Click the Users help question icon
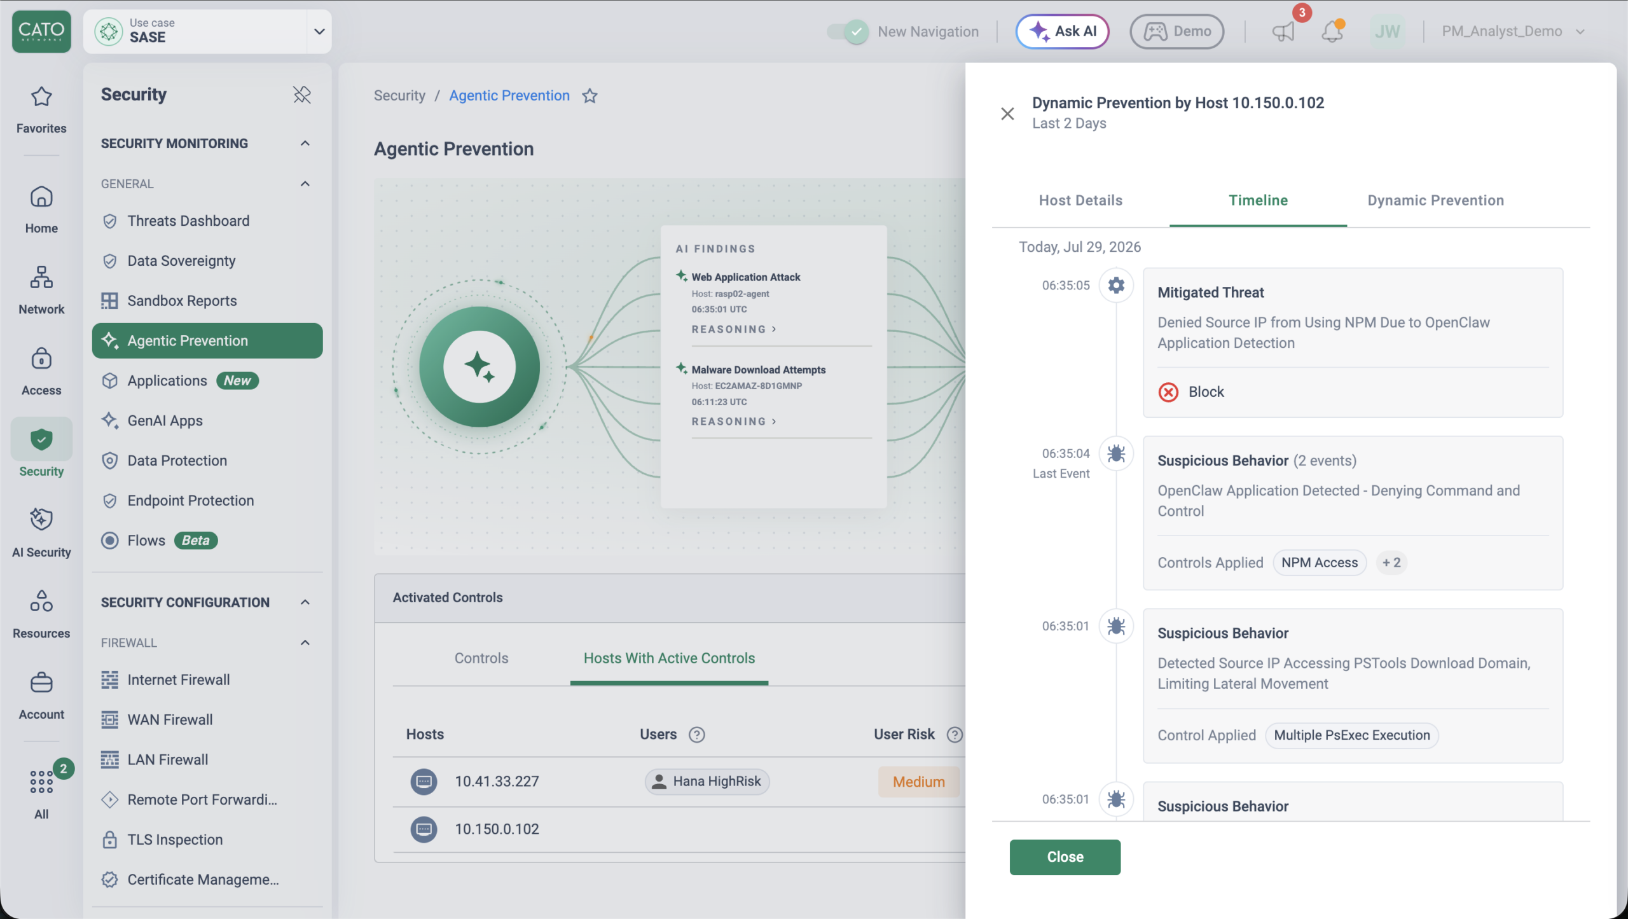The width and height of the screenshot is (1628, 919). 697,735
